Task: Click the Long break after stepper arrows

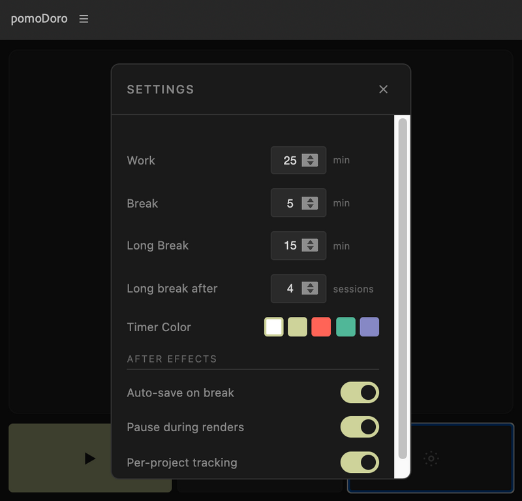Action: (310, 288)
